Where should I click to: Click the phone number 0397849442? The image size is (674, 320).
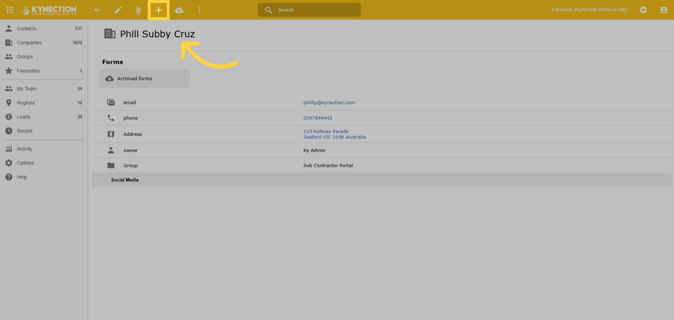(x=318, y=118)
